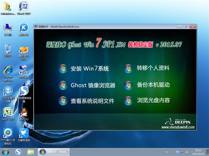The height and width of the screenshot is (156, 209).
Task: Open the Recycle Bin (回收站) icon
Action: [x=8, y=51]
